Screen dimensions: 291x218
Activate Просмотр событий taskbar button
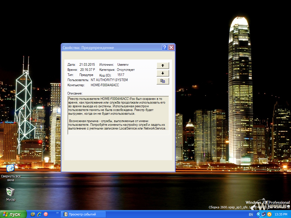point(83,214)
